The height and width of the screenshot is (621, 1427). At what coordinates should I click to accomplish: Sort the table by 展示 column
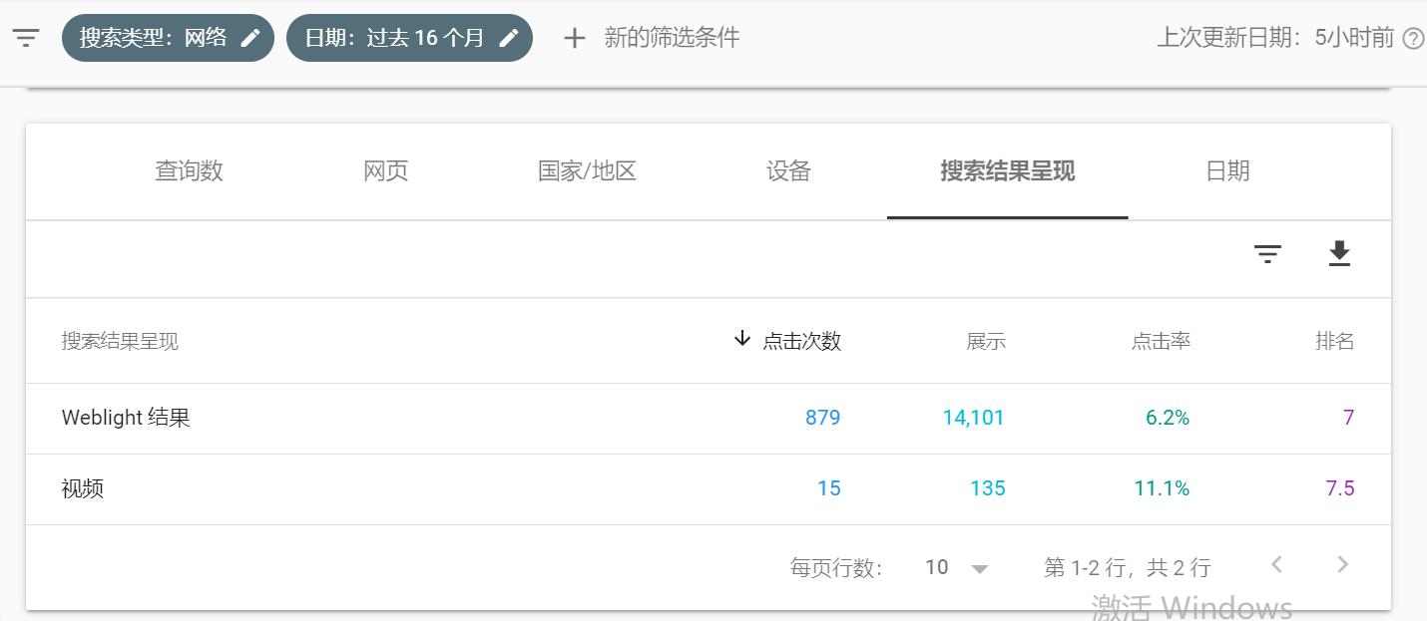pyautogui.click(x=987, y=341)
